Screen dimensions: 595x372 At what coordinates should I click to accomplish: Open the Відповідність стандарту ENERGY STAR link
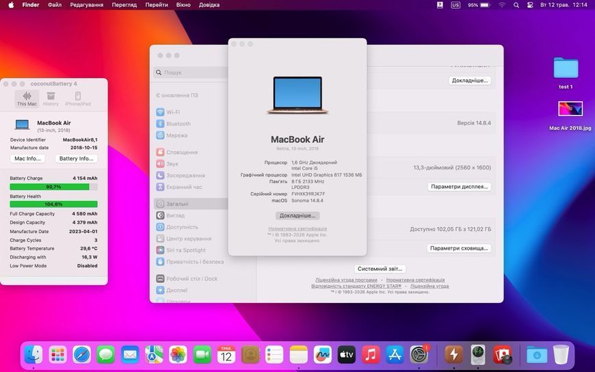coord(356,287)
